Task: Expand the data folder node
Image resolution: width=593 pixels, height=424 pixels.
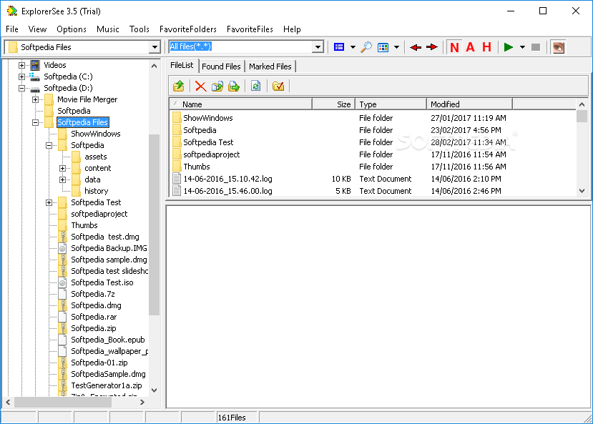Action: (63, 179)
